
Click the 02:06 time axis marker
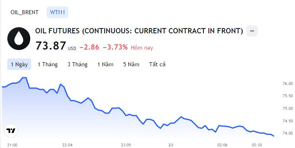222,145
